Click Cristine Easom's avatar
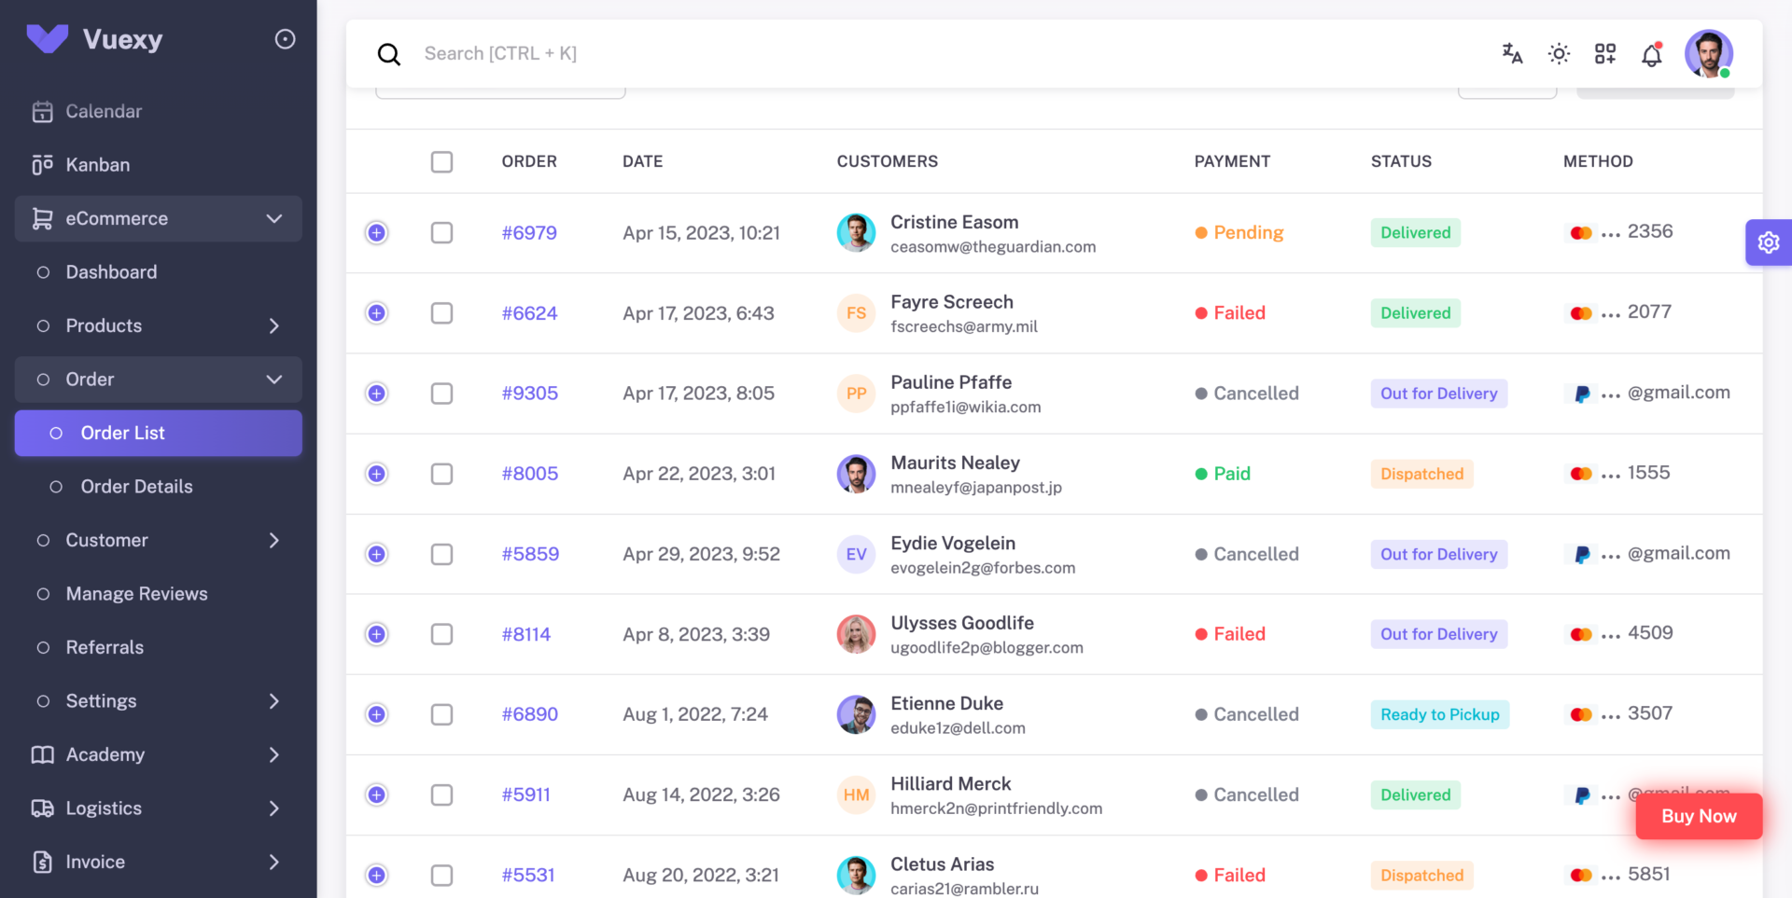 point(856,233)
